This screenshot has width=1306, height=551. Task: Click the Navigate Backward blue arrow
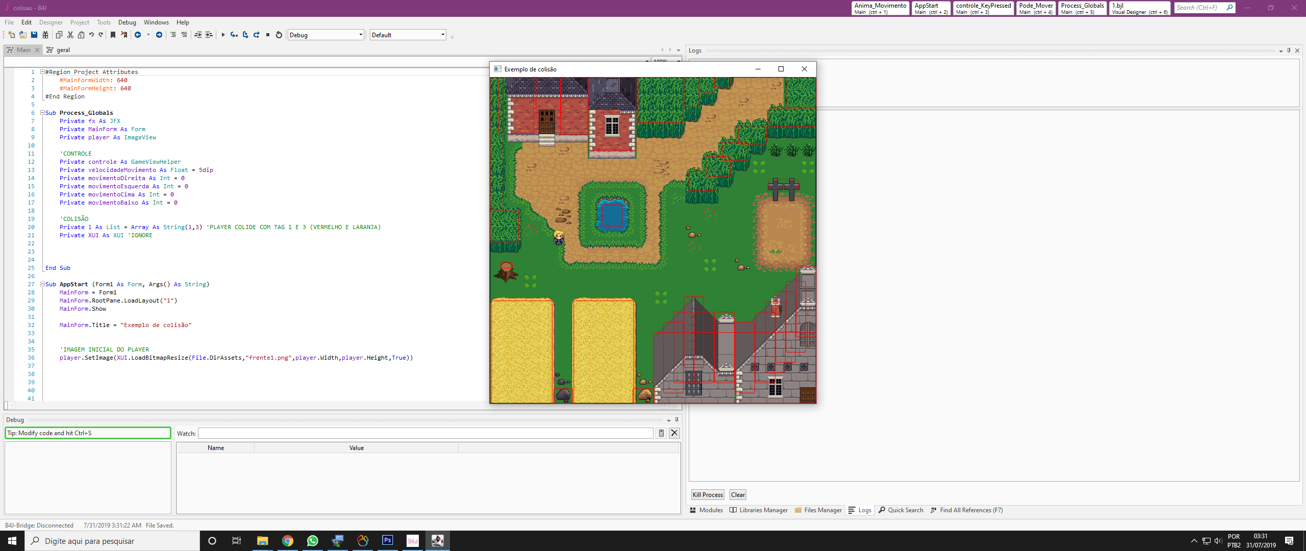coord(138,35)
